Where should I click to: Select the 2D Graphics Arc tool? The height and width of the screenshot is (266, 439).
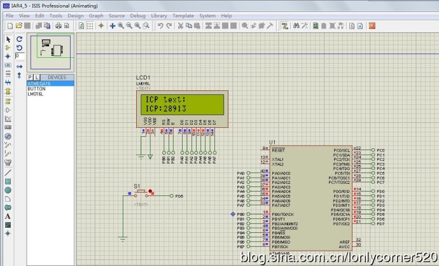click(8, 199)
